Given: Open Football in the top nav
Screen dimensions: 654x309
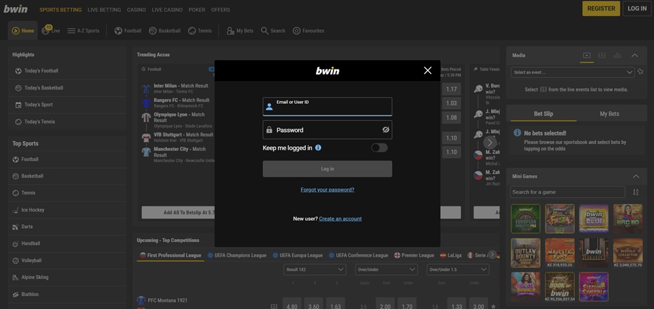Looking at the screenshot, I should tap(128, 31).
